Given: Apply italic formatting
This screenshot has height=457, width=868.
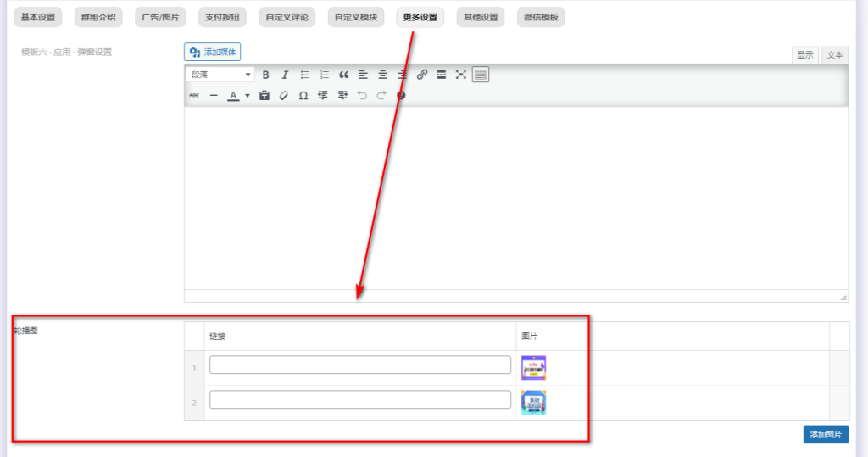Looking at the screenshot, I should click(x=285, y=75).
